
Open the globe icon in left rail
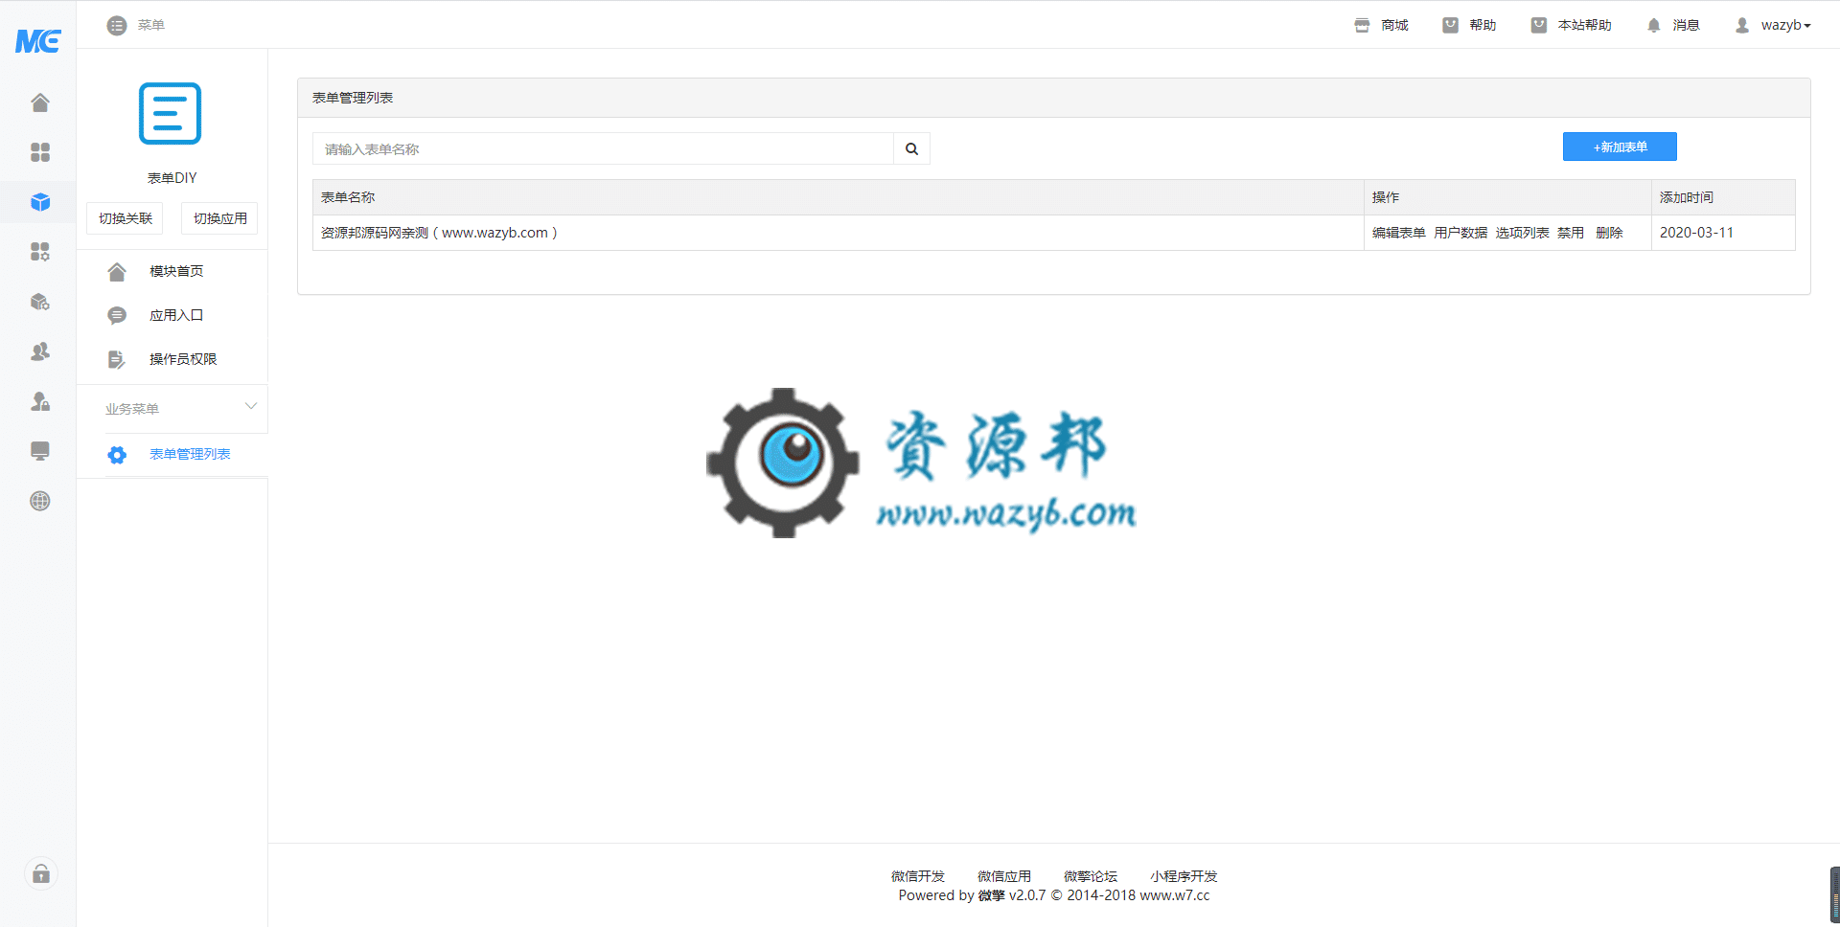point(40,501)
